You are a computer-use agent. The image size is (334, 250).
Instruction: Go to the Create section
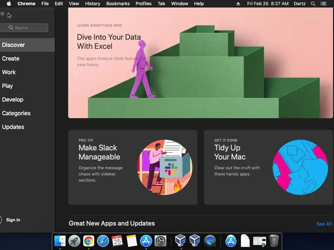point(27,59)
